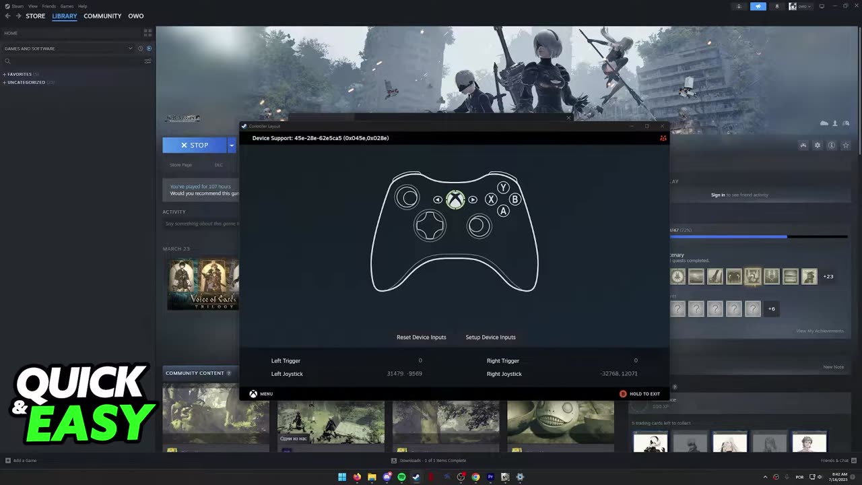
Task: Expand the GAMES AND SOFTWARE filter dropdown
Action: tap(131, 48)
